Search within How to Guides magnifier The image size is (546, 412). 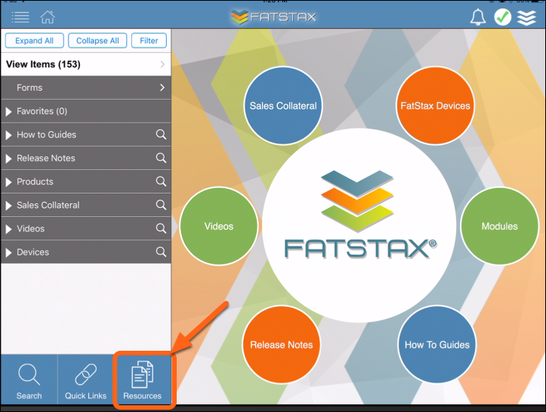pyautogui.click(x=161, y=135)
